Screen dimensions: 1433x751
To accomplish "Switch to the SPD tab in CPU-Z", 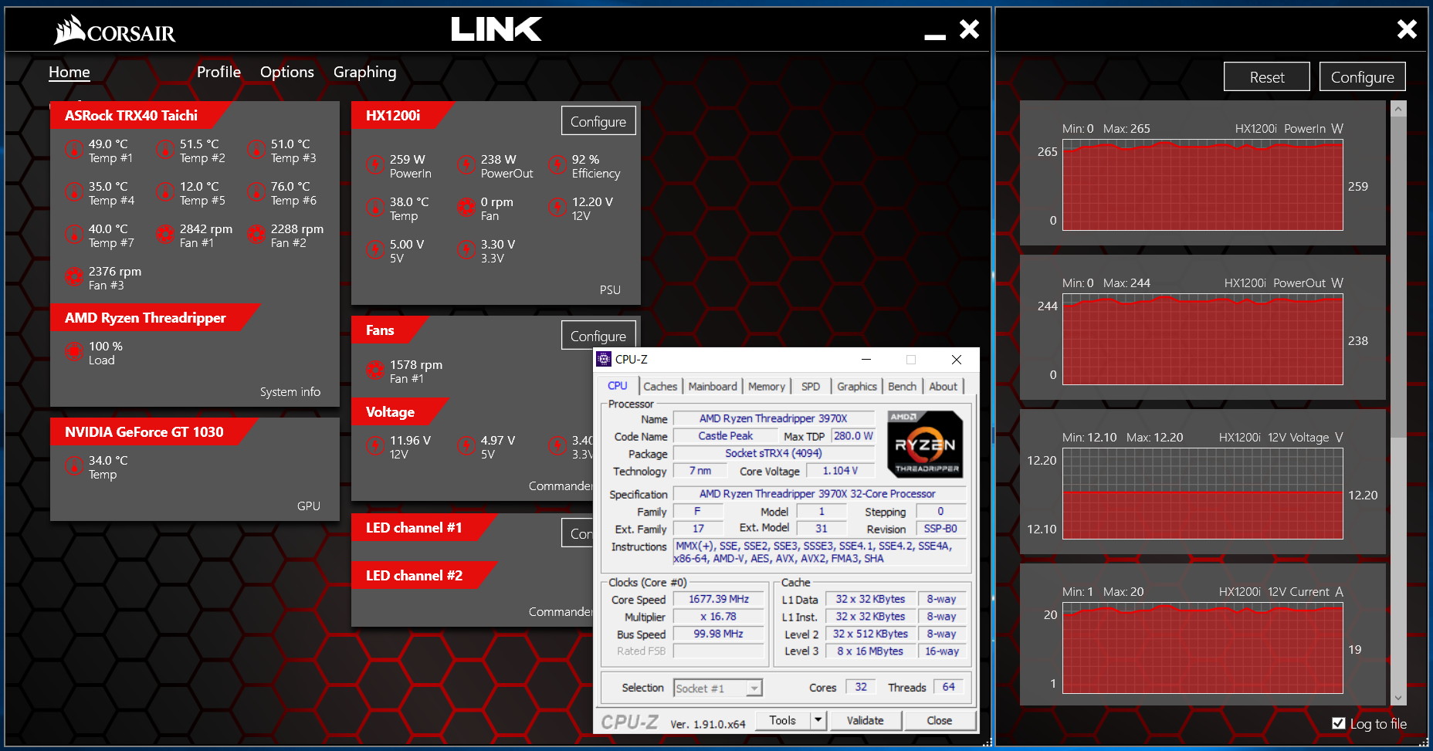I will (x=811, y=387).
